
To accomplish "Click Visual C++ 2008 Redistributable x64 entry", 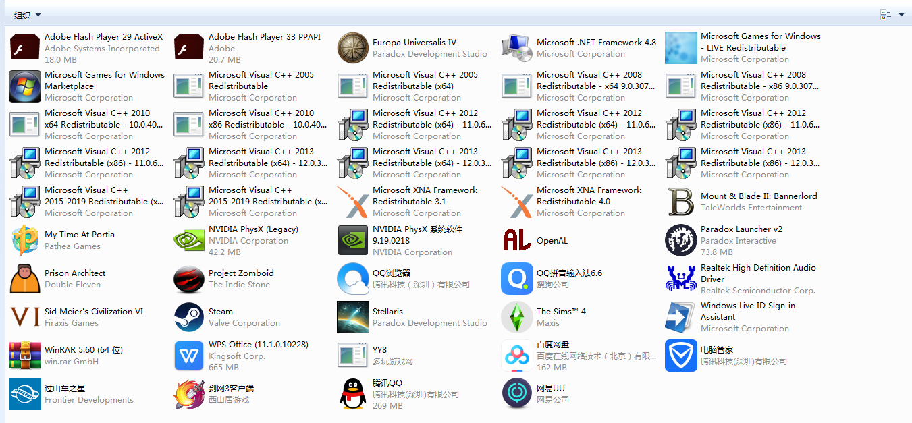I will [x=579, y=86].
